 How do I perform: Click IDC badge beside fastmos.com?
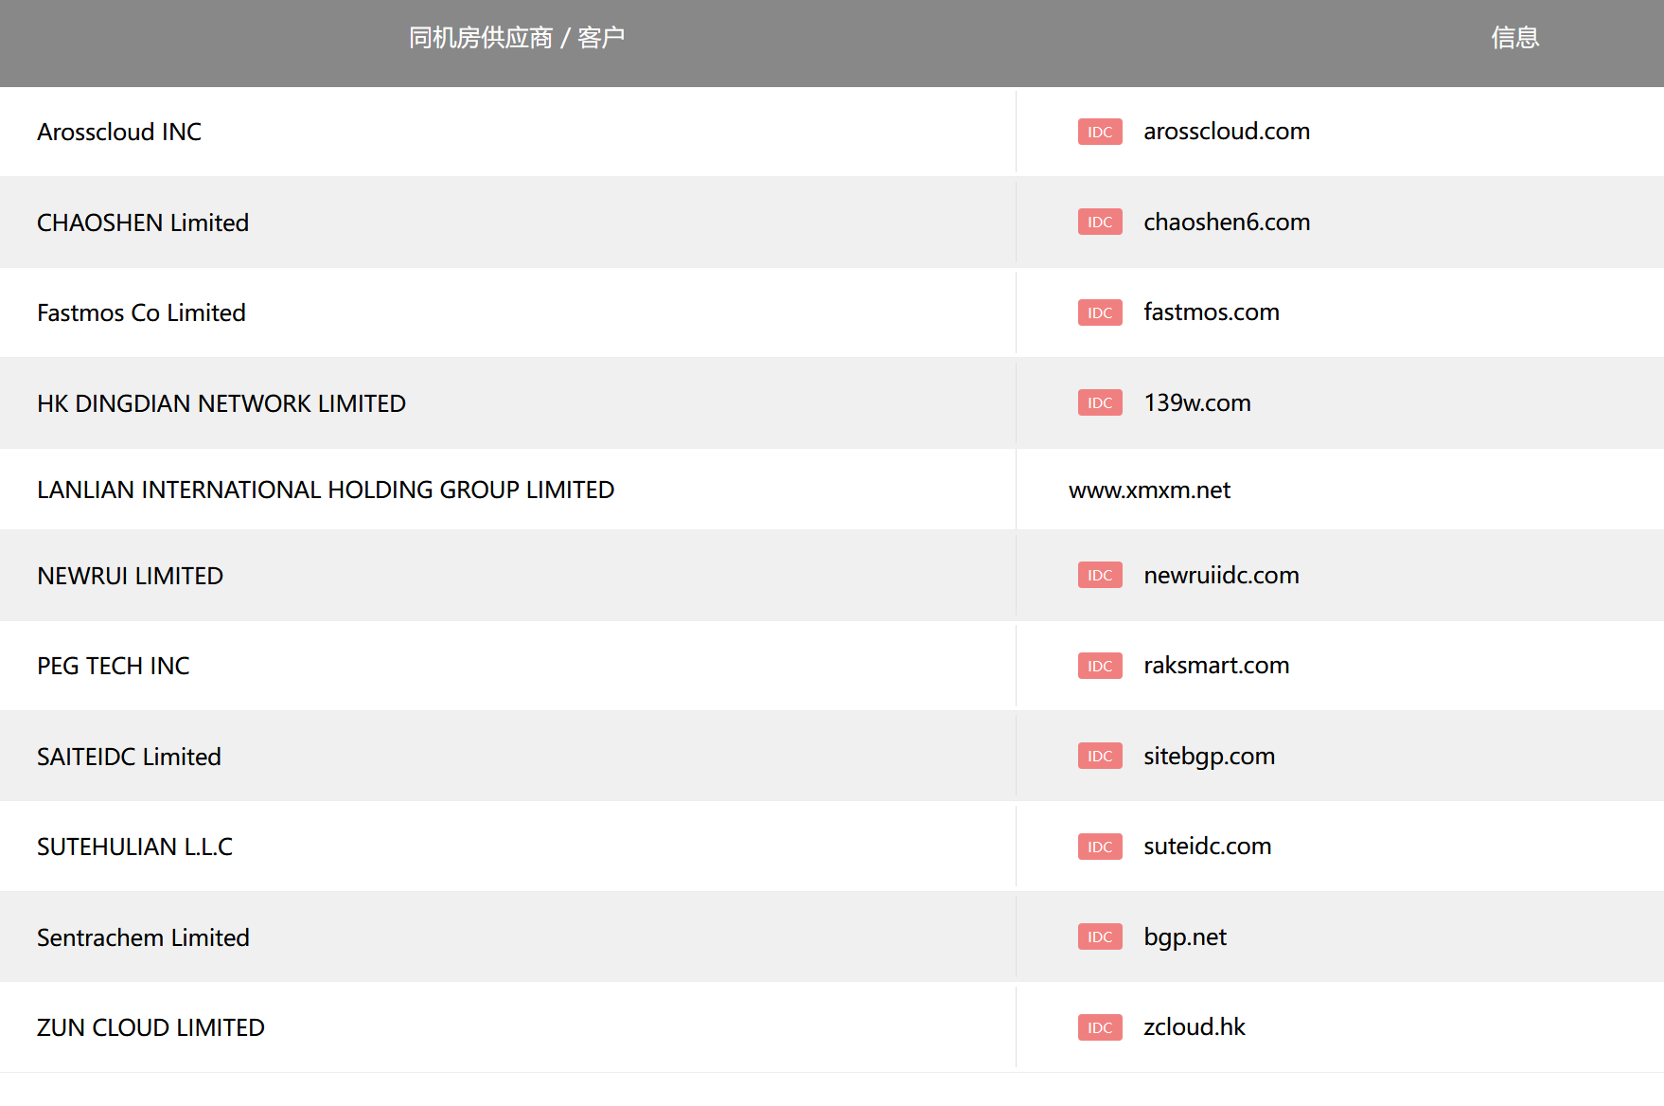[1100, 312]
